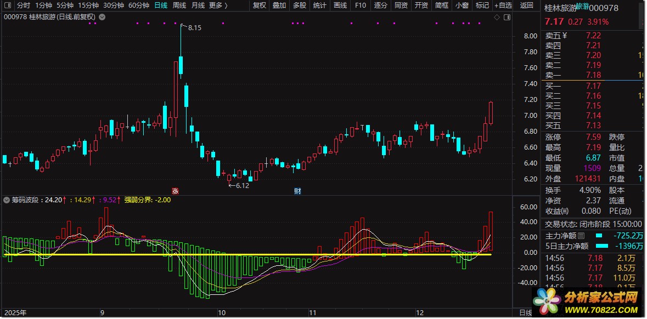Add stock via +自选 button
Image resolution: width=647 pixels, height=319 pixels.
point(503,5)
